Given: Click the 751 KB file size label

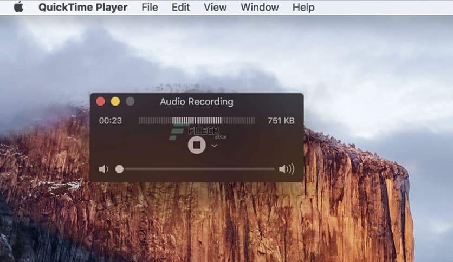Looking at the screenshot, I should (281, 121).
